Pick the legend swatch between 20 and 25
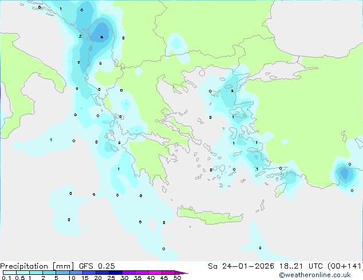363x280 pixels. tap(102, 273)
